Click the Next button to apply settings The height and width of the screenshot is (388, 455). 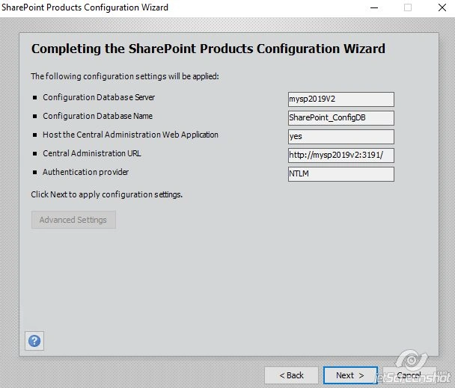350,375
